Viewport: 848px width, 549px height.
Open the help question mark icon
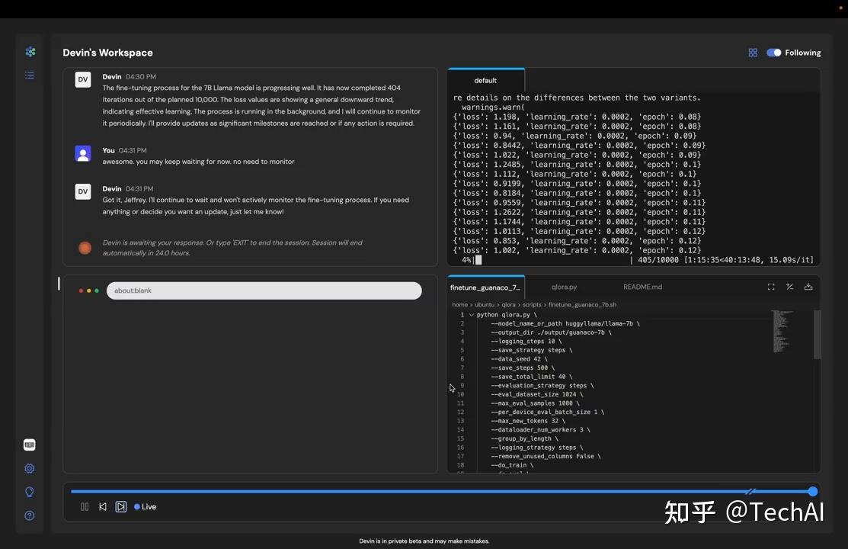30,515
